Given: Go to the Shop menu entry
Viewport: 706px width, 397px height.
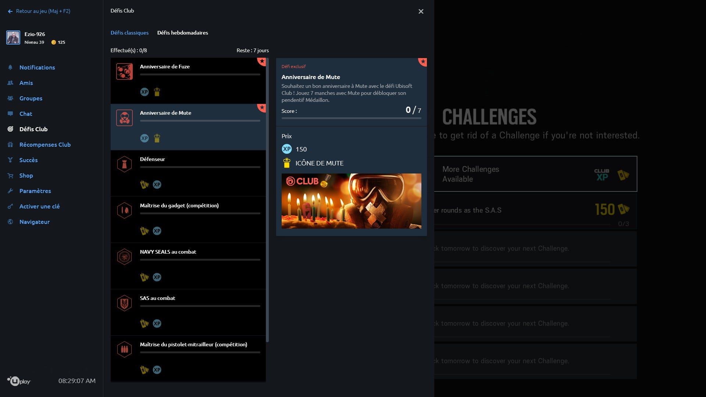Looking at the screenshot, I should click(x=26, y=175).
